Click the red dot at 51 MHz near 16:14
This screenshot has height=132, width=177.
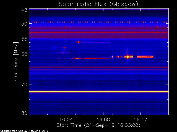(157, 27)
